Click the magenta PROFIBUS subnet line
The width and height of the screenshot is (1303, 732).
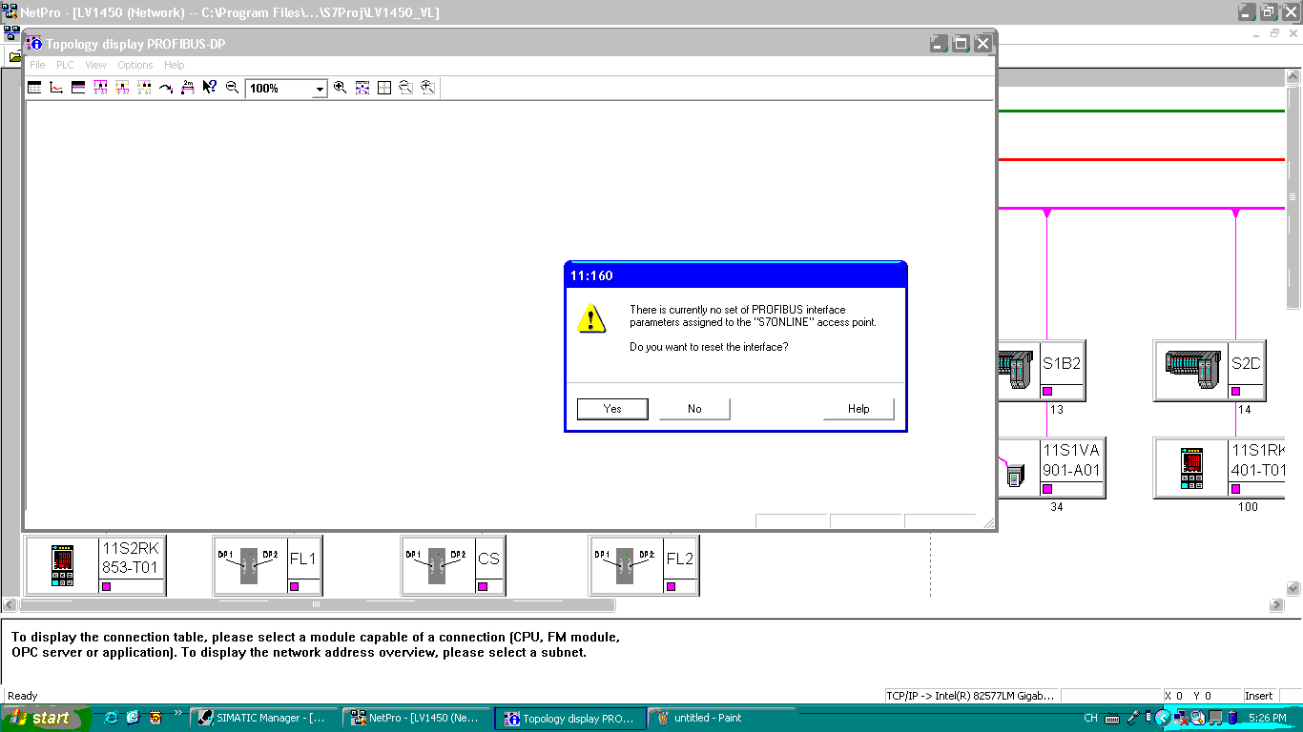(x=1142, y=208)
